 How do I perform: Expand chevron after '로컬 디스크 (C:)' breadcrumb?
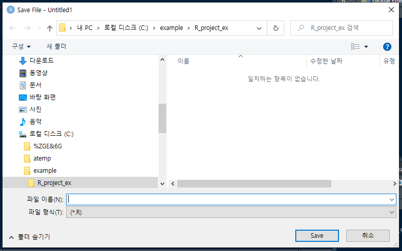click(x=154, y=28)
